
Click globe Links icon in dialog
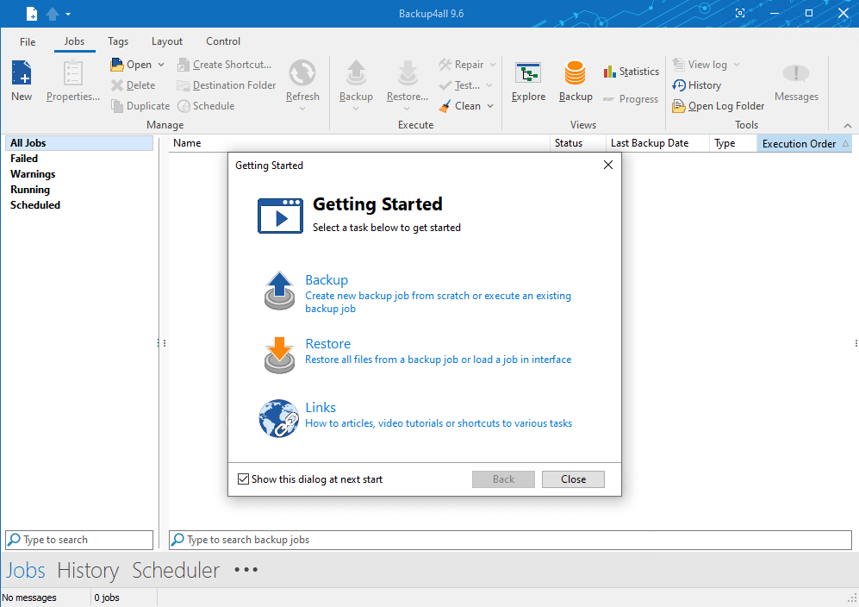[279, 418]
